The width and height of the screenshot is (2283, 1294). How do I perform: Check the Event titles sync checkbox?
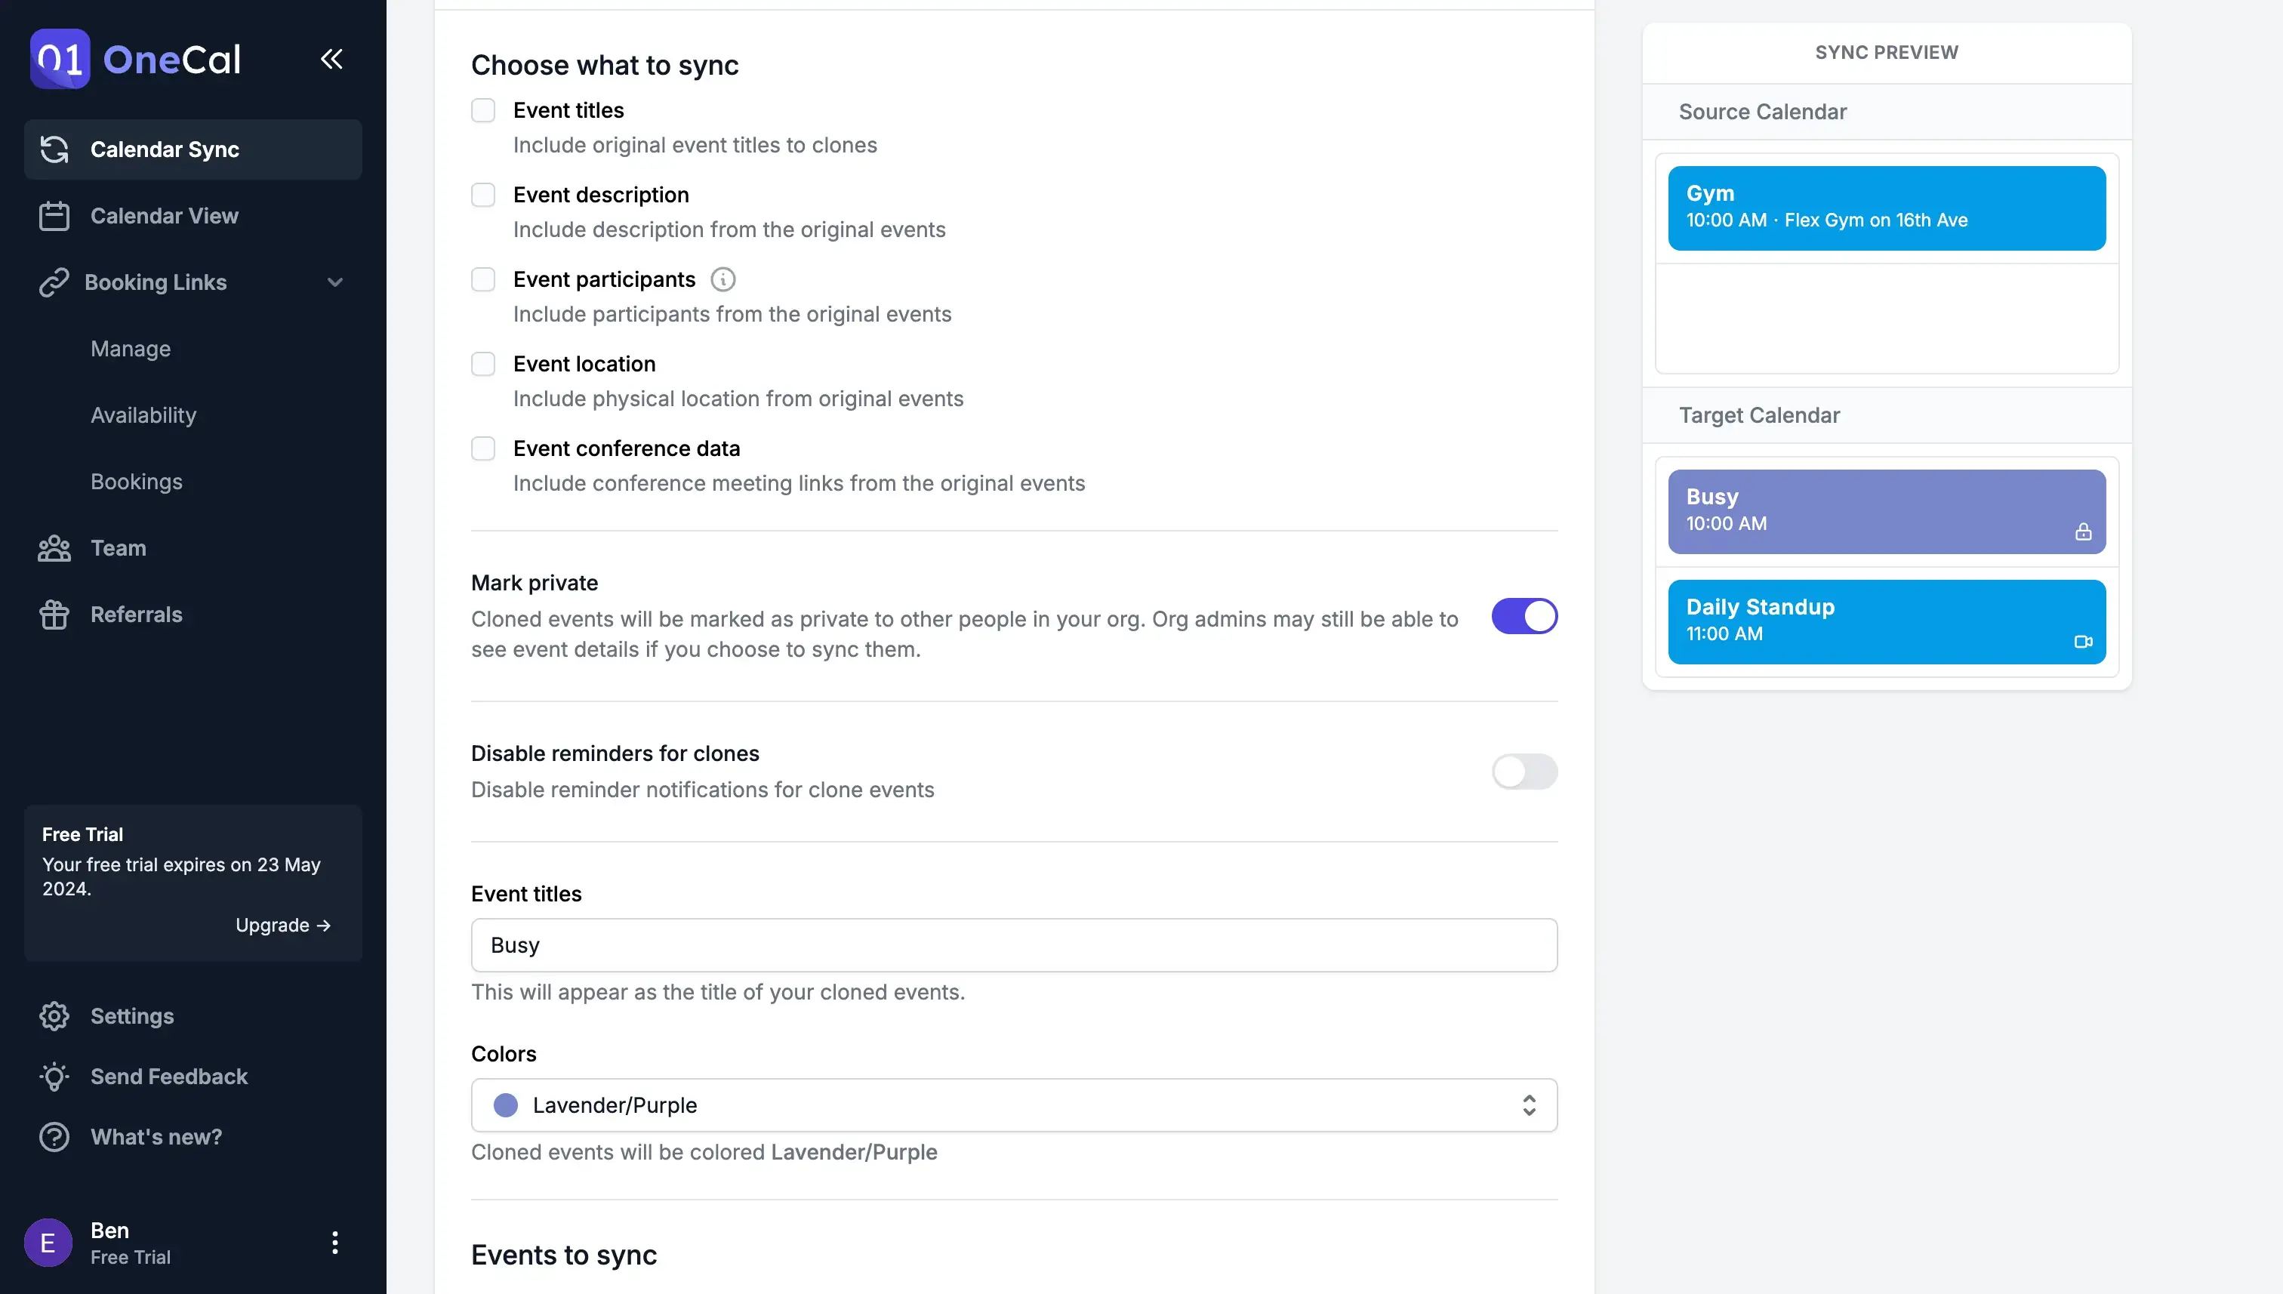tap(483, 108)
